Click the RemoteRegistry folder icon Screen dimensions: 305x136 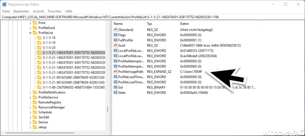(x=35, y=102)
